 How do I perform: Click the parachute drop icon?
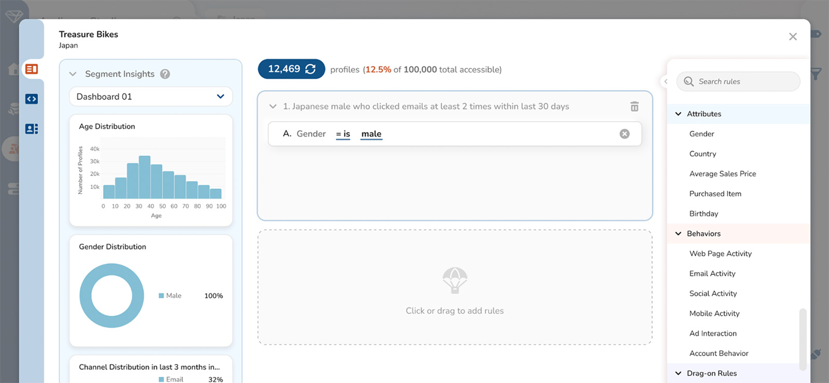(455, 280)
